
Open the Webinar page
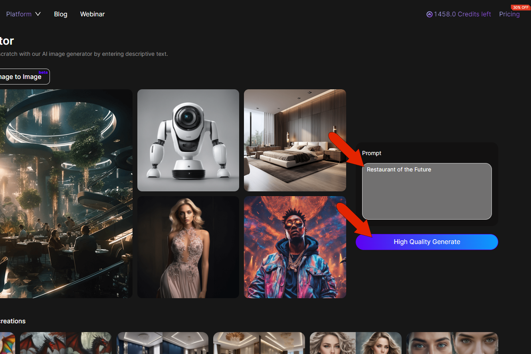92,14
